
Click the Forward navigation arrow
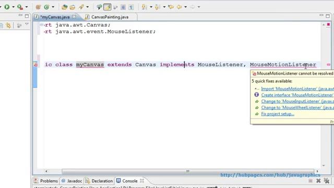coord(192,7)
